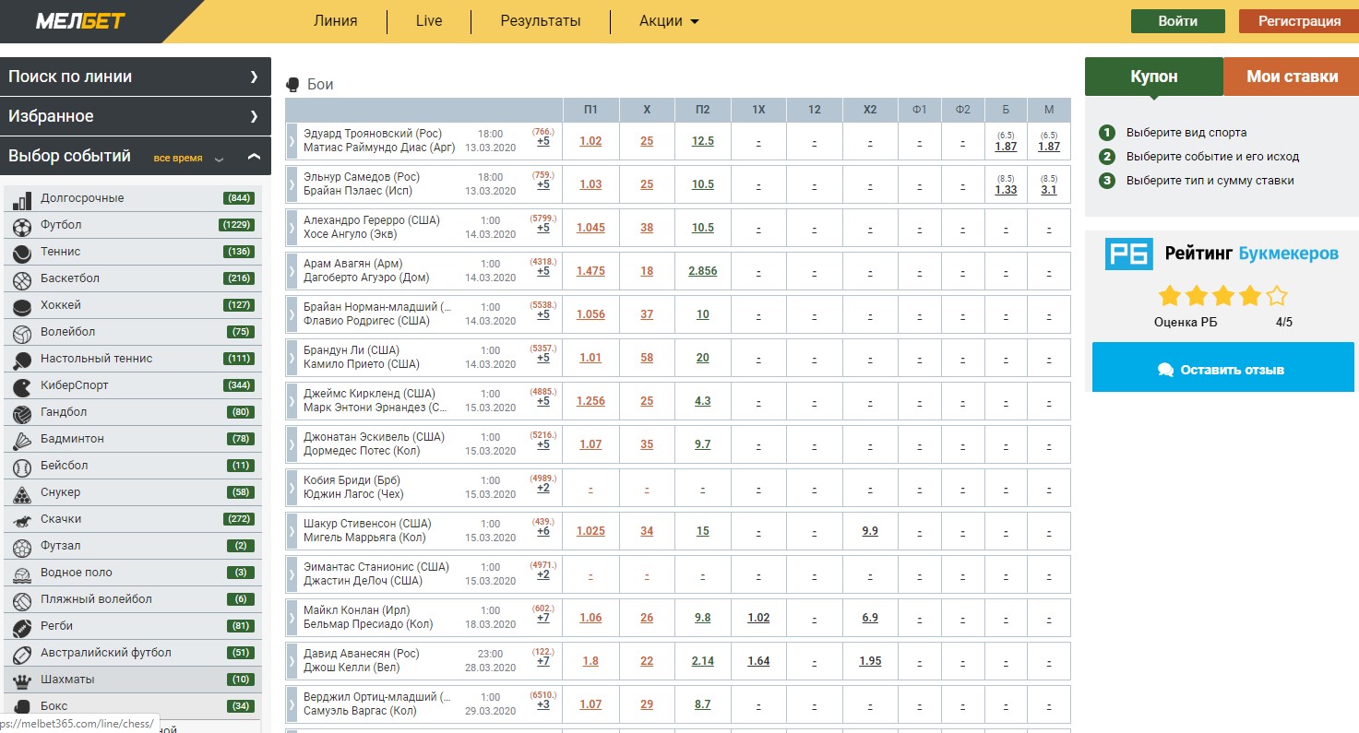Screen dimensions: 1359x733
Task: Open the Результаты menu item
Action: click(541, 20)
